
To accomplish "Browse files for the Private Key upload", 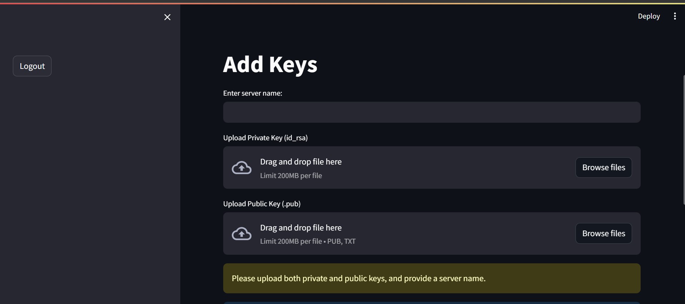I will pyautogui.click(x=603, y=167).
